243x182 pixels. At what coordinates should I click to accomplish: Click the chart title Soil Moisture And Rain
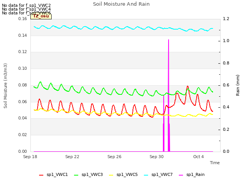pyautogui.click(x=121, y=4)
